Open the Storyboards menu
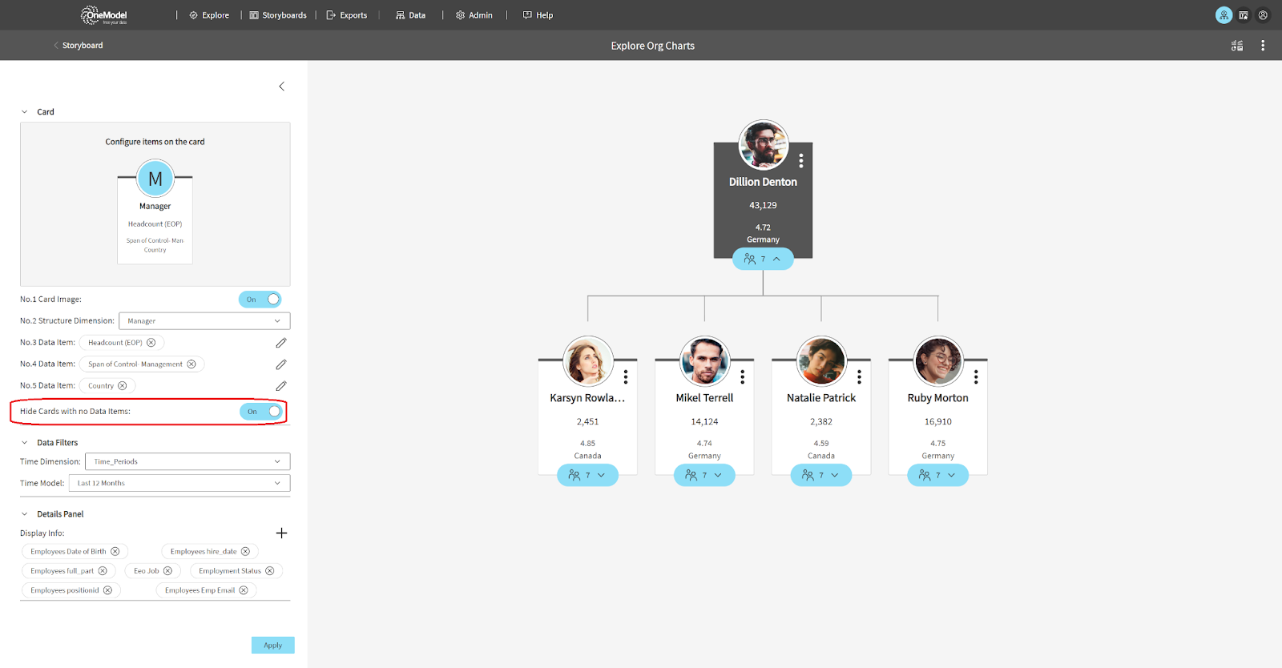The image size is (1282, 668). pos(278,15)
